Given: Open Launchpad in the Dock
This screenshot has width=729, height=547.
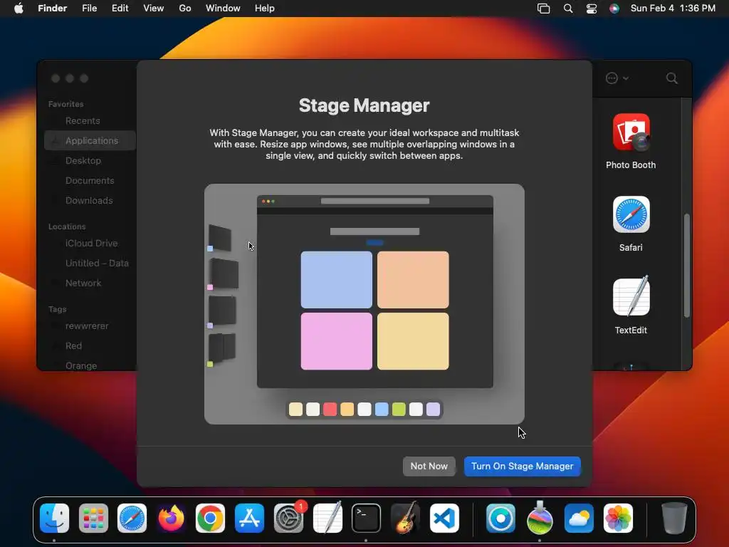Looking at the screenshot, I should [93, 518].
